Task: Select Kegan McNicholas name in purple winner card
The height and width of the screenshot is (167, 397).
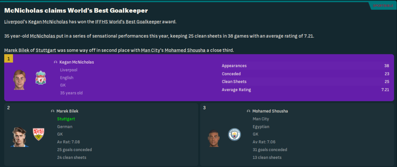Action: click(x=77, y=62)
